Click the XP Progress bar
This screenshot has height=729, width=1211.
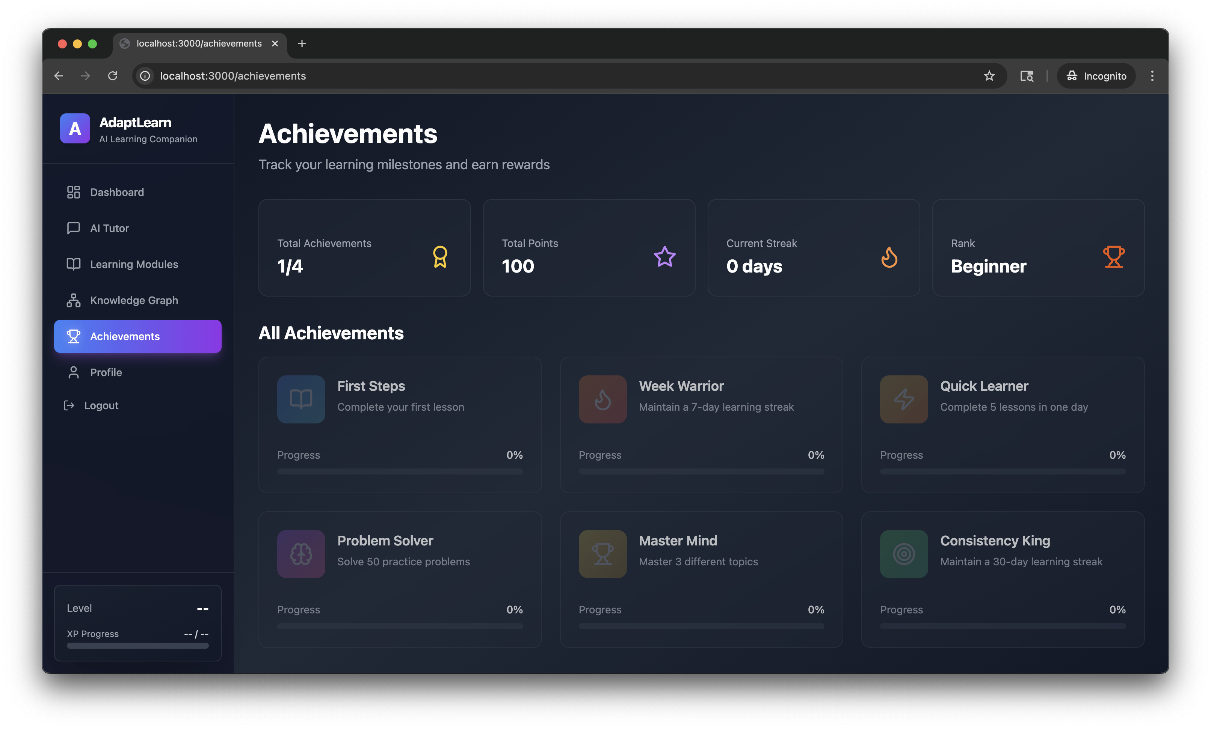(x=137, y=646)
